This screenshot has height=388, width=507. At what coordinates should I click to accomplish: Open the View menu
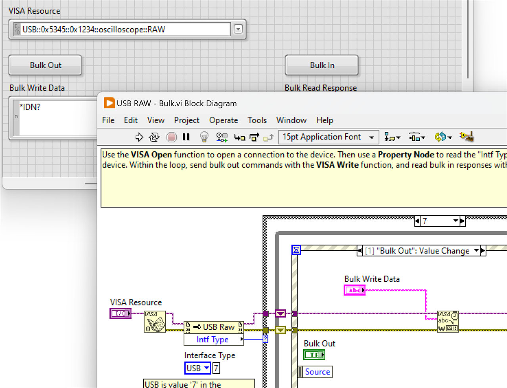pos(156,120)
